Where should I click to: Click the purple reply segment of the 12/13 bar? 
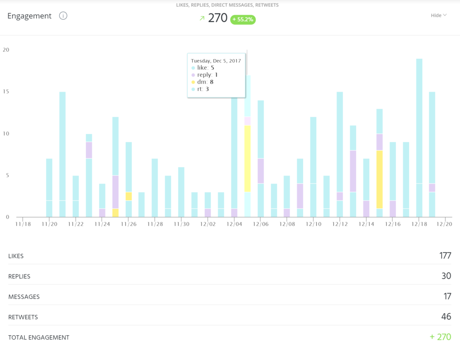[353, 171]
